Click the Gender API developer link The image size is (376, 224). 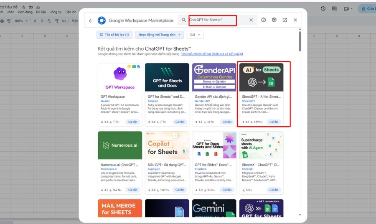point(202,101)
